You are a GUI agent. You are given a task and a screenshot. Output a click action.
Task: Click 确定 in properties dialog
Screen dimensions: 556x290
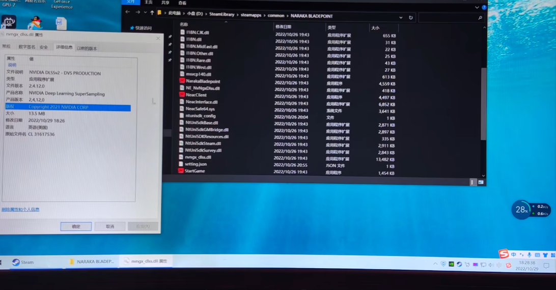76,226
